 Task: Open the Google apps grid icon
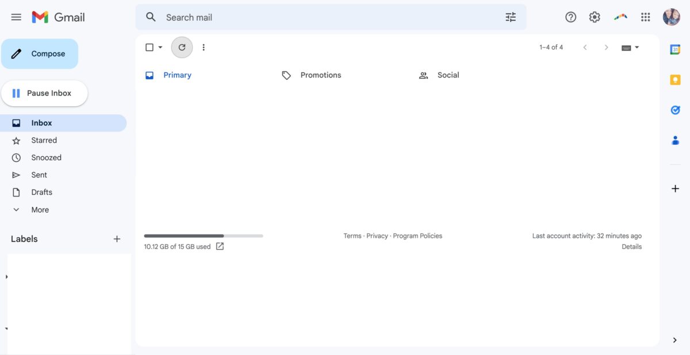point(646,17)
